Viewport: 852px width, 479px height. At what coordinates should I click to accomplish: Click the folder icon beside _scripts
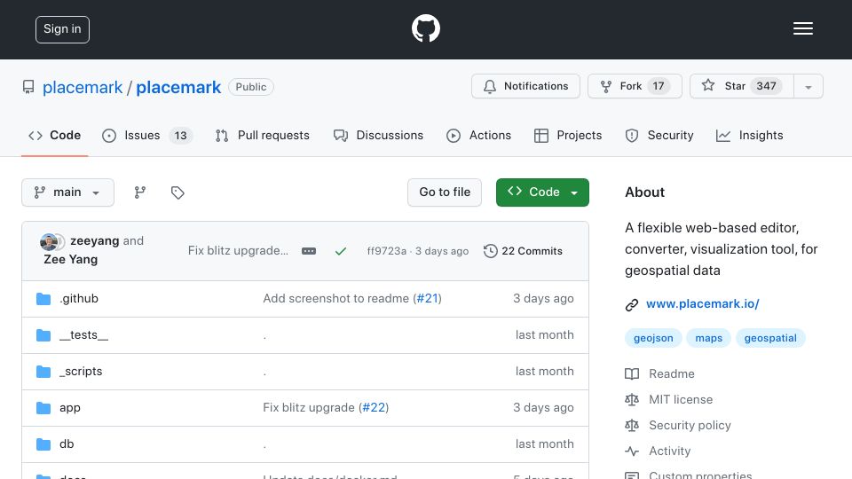(43, 372)
